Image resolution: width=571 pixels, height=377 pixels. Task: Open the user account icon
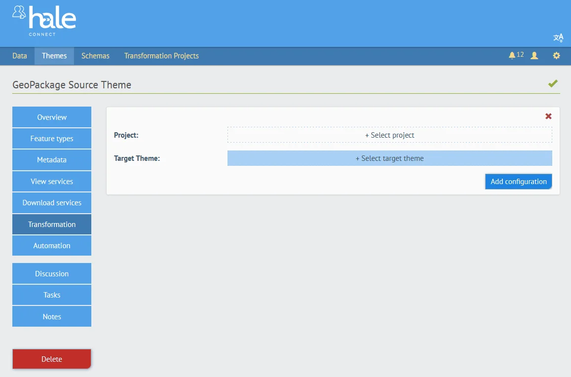[x=534, y=55]
